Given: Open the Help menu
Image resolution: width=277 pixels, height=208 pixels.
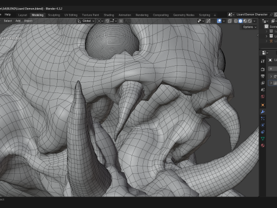Looking at the screenshot, I should click(x=8, y=14).
